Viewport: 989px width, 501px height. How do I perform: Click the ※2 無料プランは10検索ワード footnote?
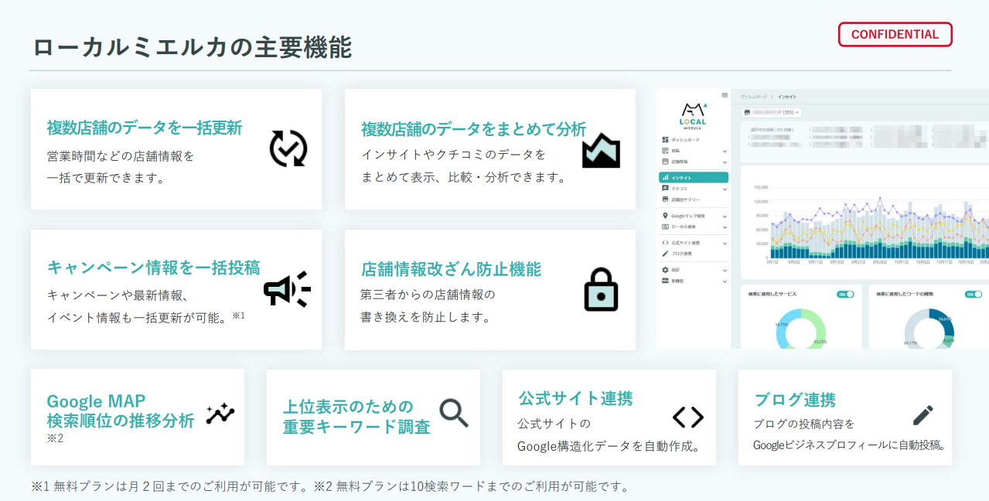(471, 487)
